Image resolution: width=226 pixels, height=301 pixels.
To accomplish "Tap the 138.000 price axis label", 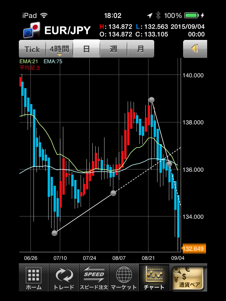I will tap(193, 122).
